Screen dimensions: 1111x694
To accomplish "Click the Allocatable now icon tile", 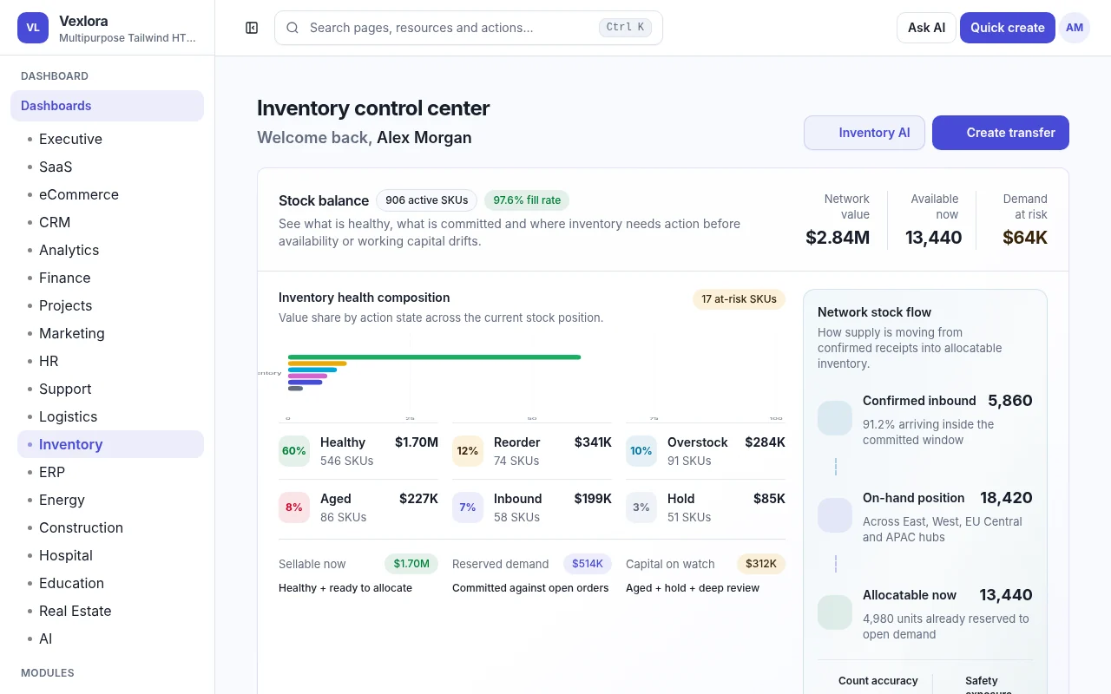I will point(835,612).
